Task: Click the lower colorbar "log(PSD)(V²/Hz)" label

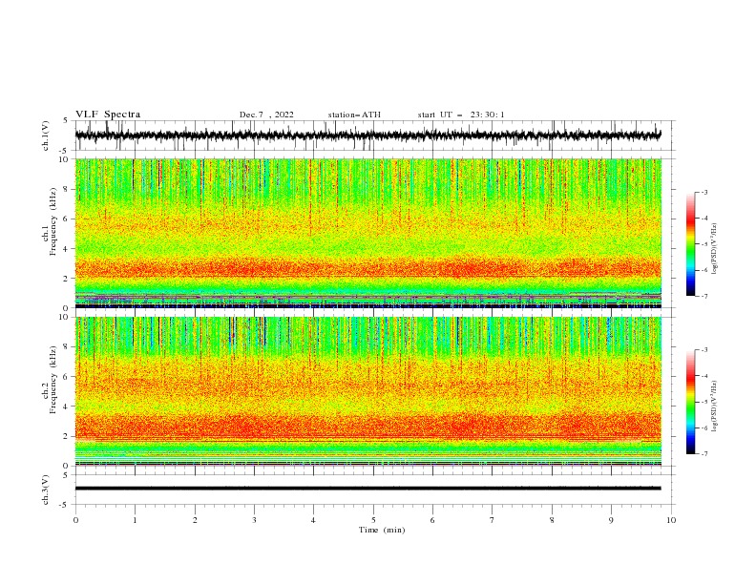Action: point(714,406)
